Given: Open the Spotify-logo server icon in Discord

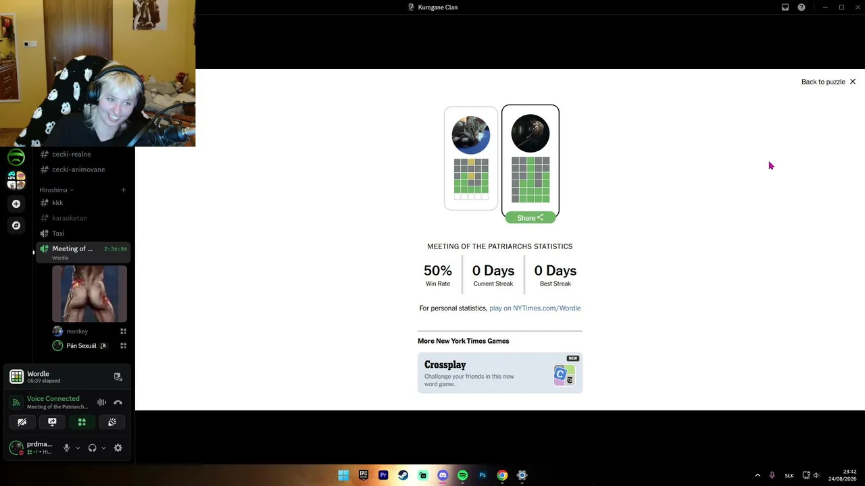Looking at the screenshot, I should pyautogui.click(x=16, y=157).
